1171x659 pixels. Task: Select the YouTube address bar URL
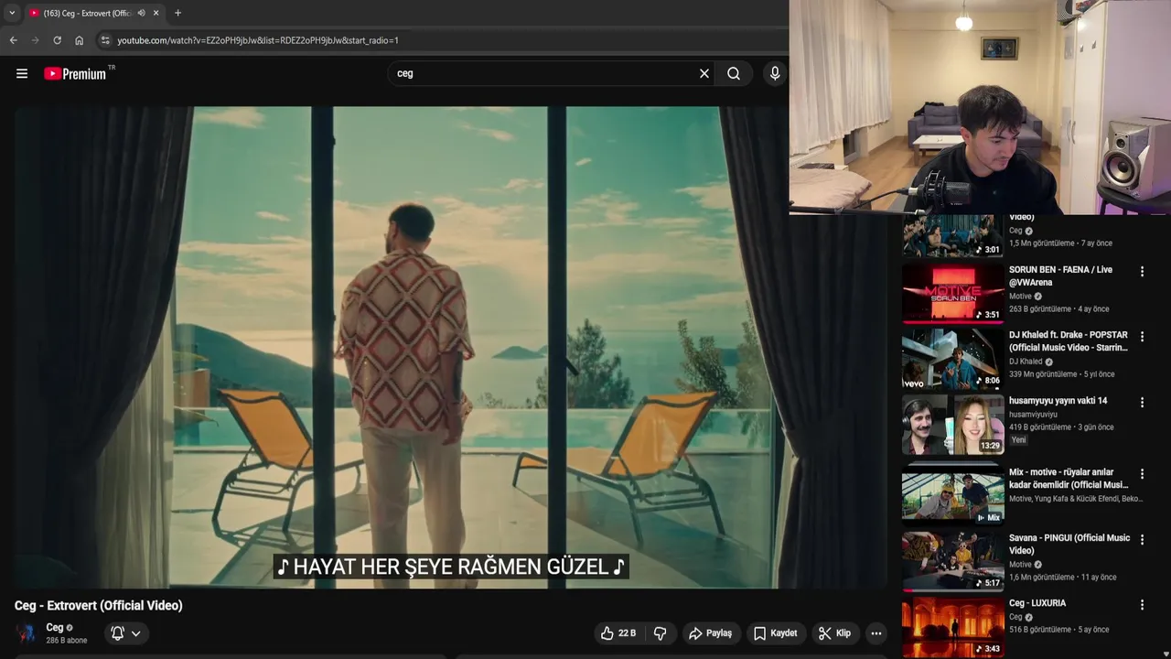tap(258, 40)
